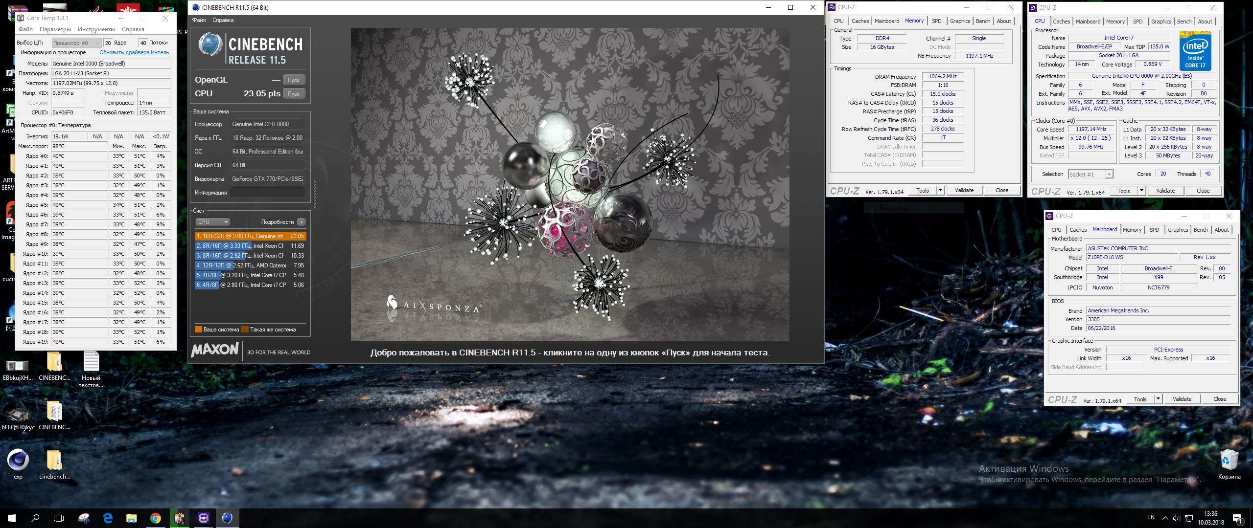Open Google Chrome from the taskbar
The image size is (1253, 528).
155,518
